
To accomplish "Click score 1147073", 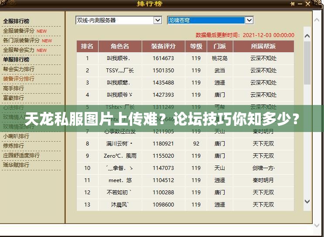I will (163, 168).
